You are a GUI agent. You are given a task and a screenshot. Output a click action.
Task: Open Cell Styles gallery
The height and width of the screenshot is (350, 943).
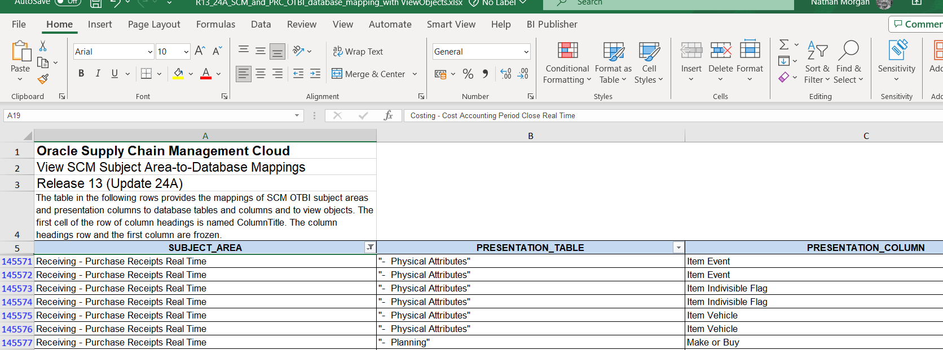pos(649,63)
